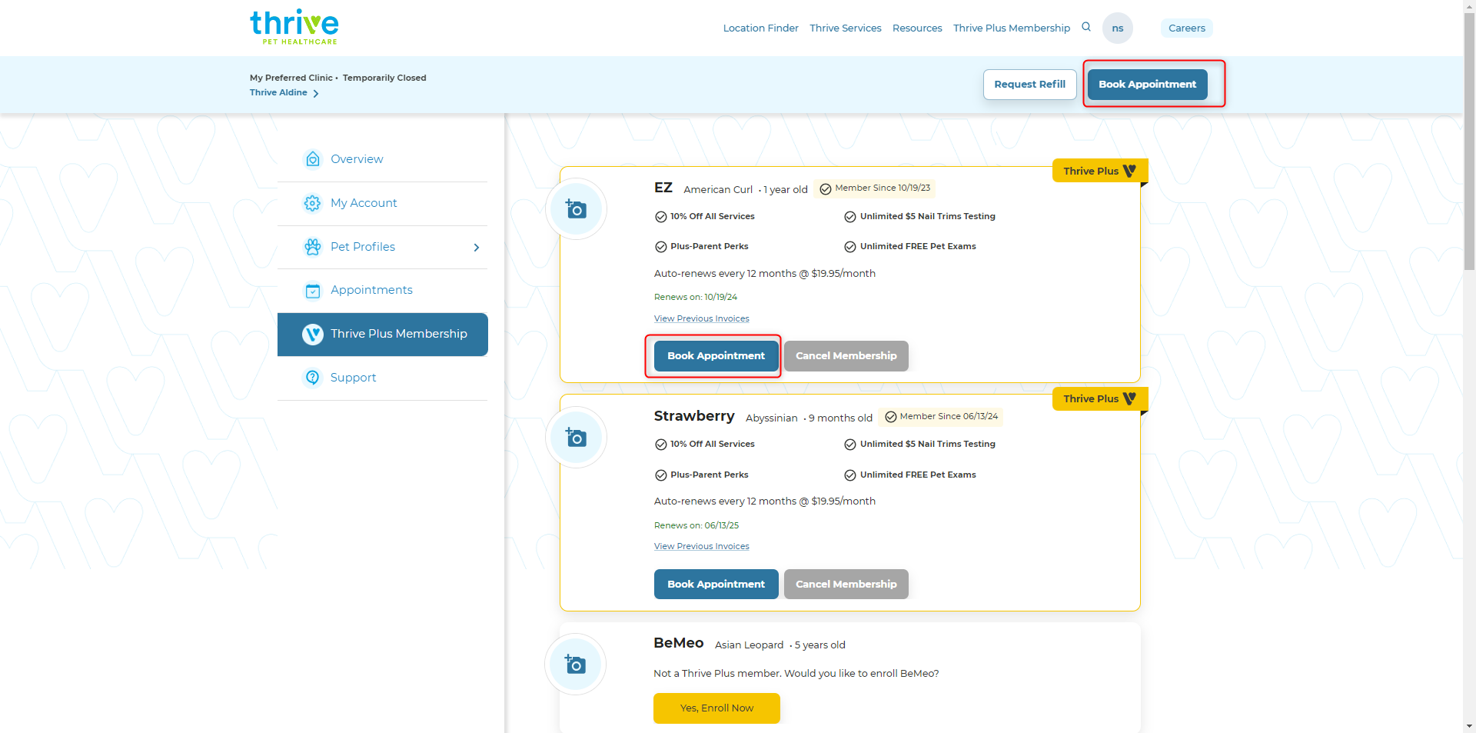The height and width of the screenshot is (733, 1476).
Task: Book Appointment for Strawberry
Action: click(x=716, y=585)
